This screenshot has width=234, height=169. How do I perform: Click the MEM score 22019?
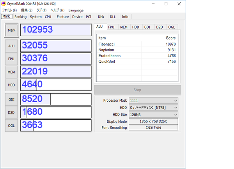coord(56,72)
